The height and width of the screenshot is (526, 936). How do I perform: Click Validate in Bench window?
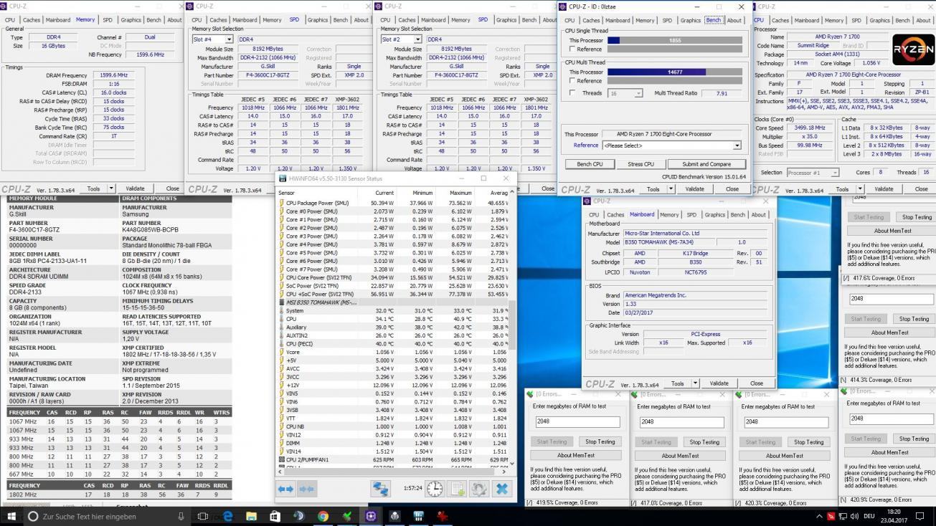694,189
